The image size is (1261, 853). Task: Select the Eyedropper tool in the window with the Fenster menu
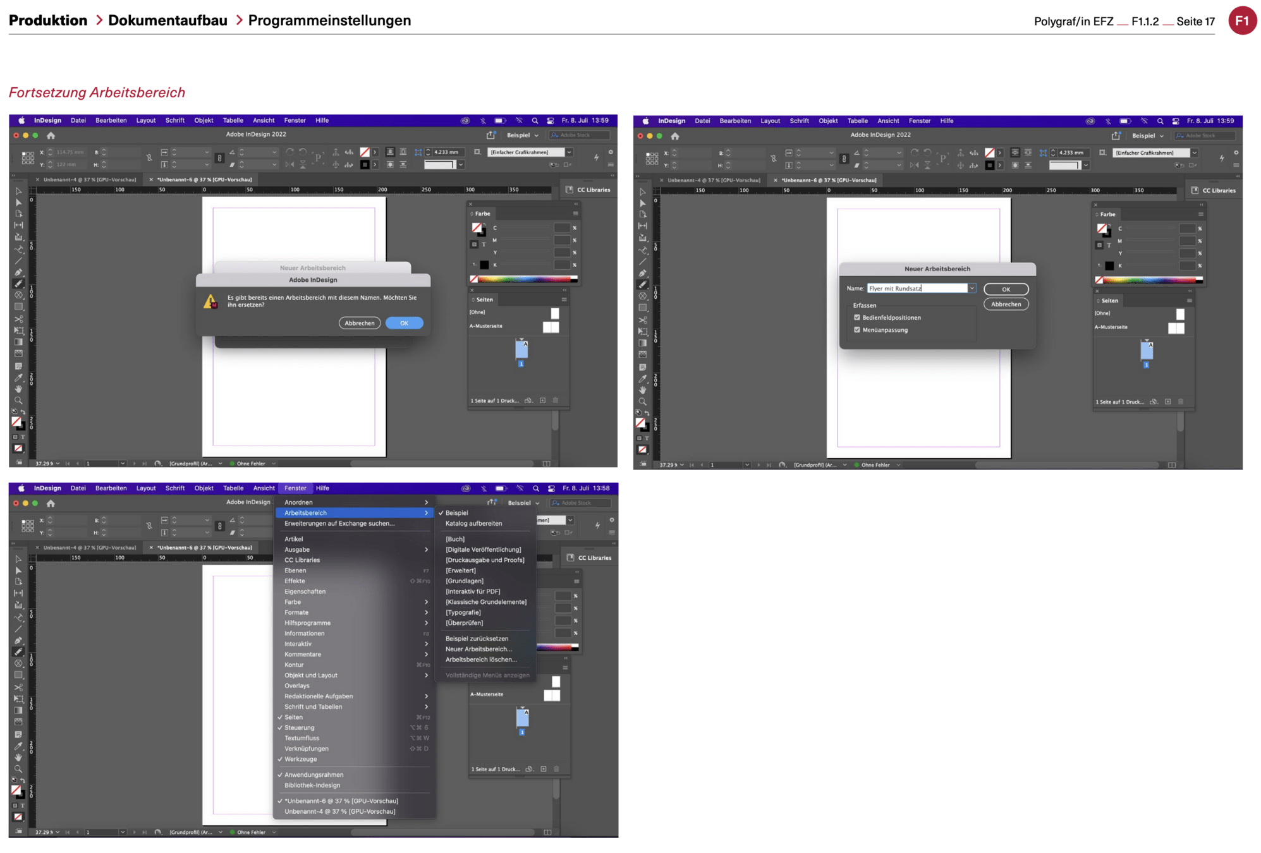(18, 746)
